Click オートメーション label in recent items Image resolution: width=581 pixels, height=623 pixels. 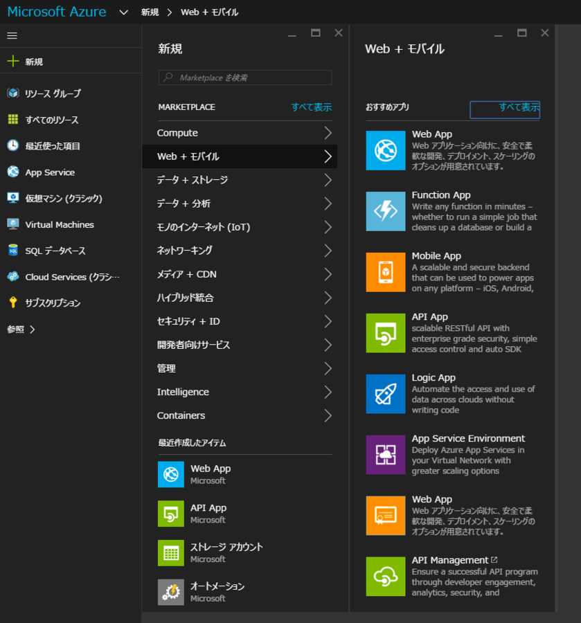pos(217,586)
